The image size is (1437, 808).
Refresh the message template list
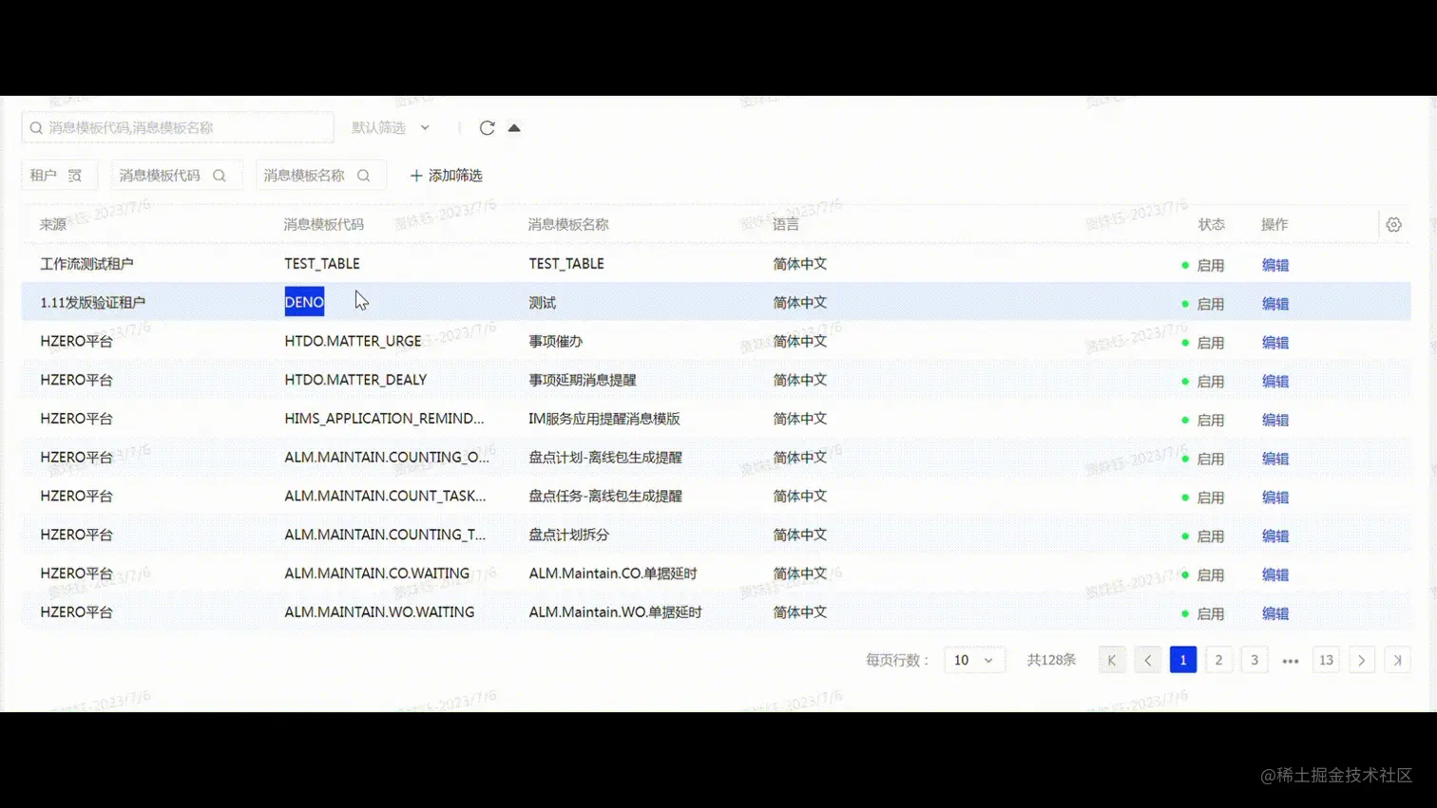pos(488,127)
